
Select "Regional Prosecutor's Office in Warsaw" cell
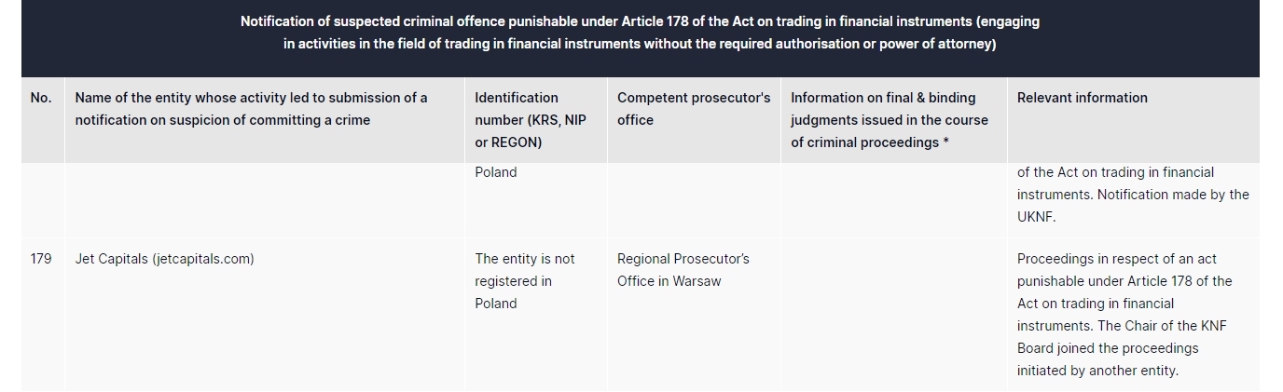[x=683, y=270]
